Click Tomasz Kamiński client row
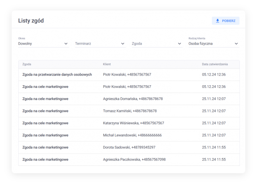The image size is (257, 186). point(129,111)
